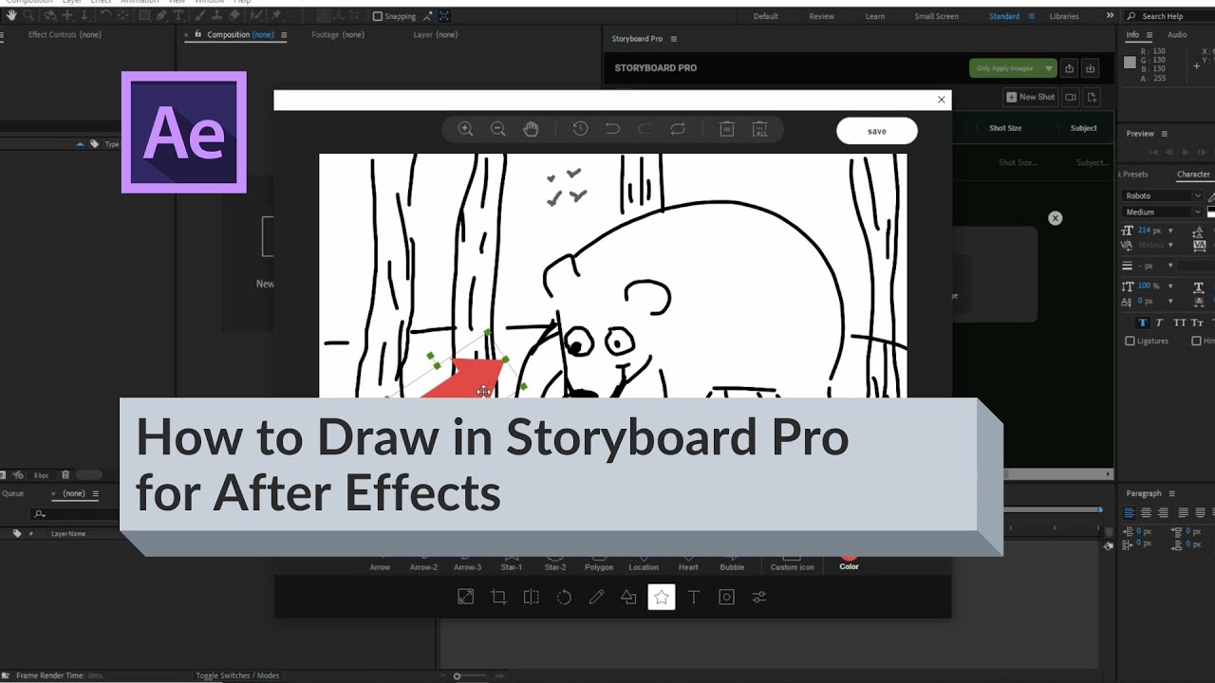
Task: Enable the Ligatures checkbox
Action: (1130, 341)
